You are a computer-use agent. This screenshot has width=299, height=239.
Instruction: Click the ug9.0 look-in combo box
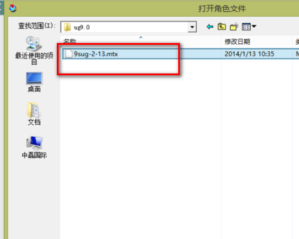pyautogui.click(x=129, y=27)
